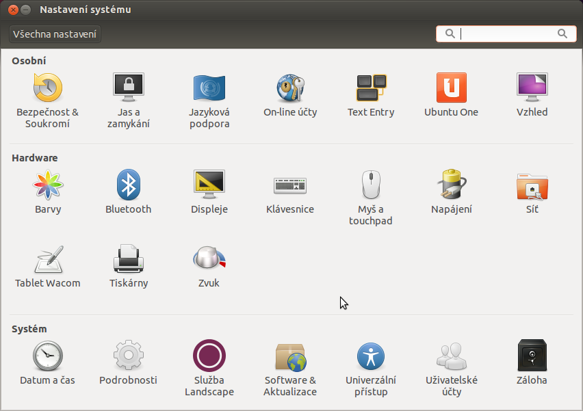The width and height of the screenshot is (583, 411).
Task: Open Displeje display settings icon
Action: (209, 185)
